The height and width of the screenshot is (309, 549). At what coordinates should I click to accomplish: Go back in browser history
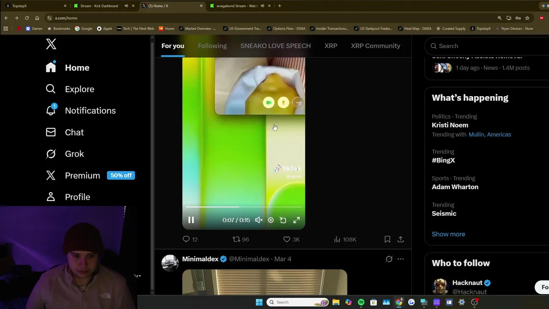pyautogui.click(x=6, y=18)
